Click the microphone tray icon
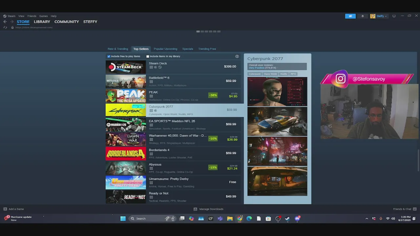The width and height of the screenshot is (420, 236). 381,219
